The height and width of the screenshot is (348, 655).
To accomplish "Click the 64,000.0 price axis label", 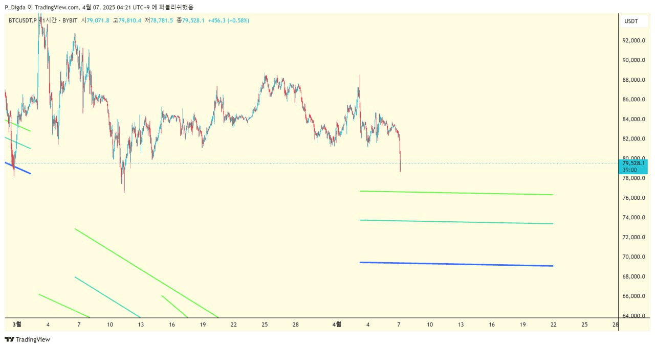I will pyautogui.click(x=633, y=316).
